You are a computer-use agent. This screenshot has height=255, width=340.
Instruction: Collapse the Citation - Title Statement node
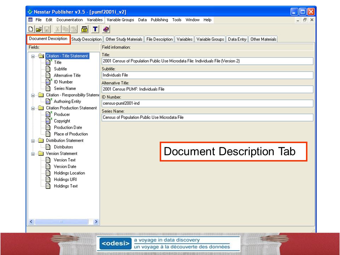(x=33, y=56)
